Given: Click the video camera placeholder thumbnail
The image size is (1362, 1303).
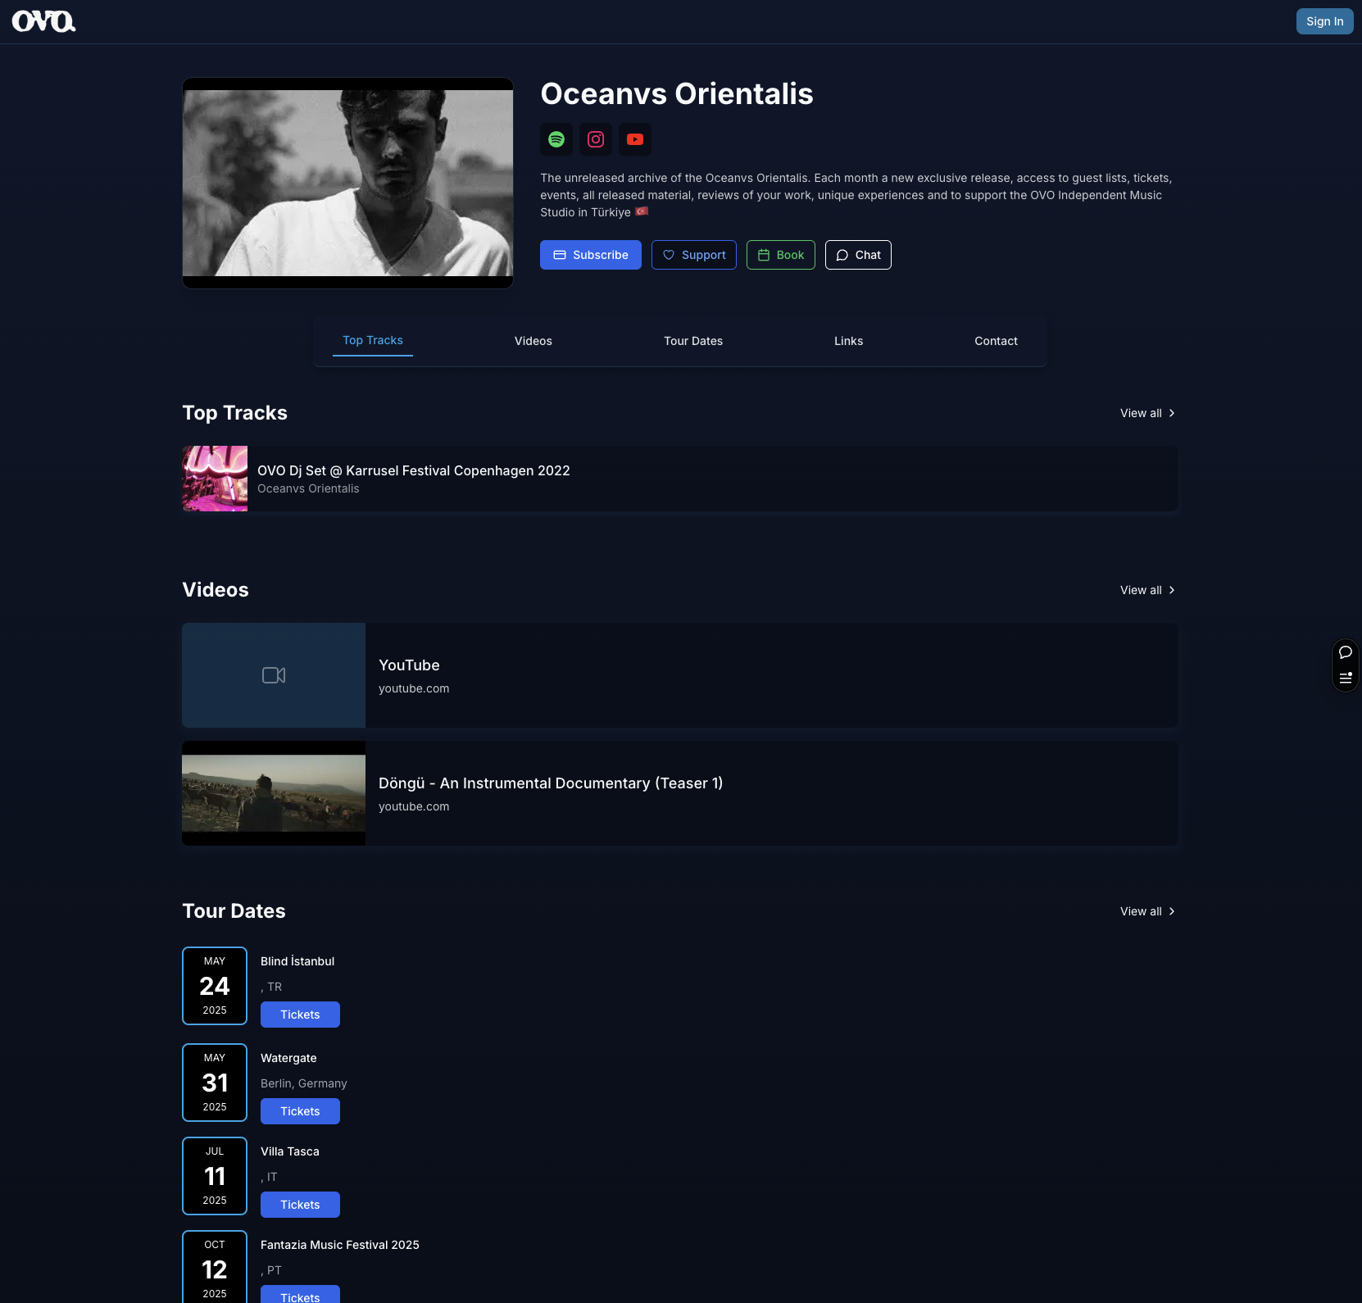Looking at the screenshot, I should click(274, 675).
